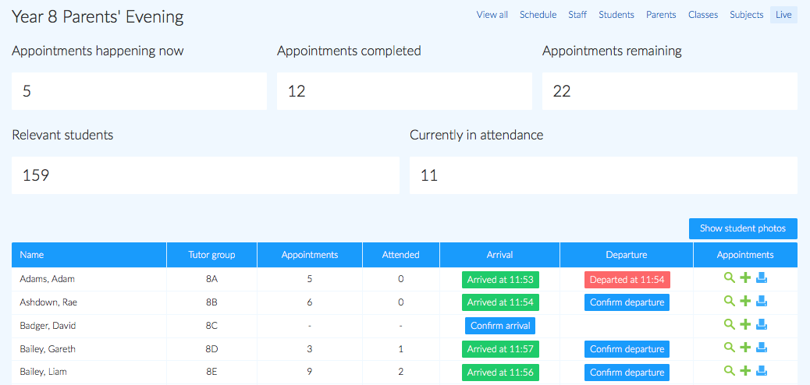Sort table by Name column header
The image size is (810, 385).
pyautogui.click(x=32, y=255)
